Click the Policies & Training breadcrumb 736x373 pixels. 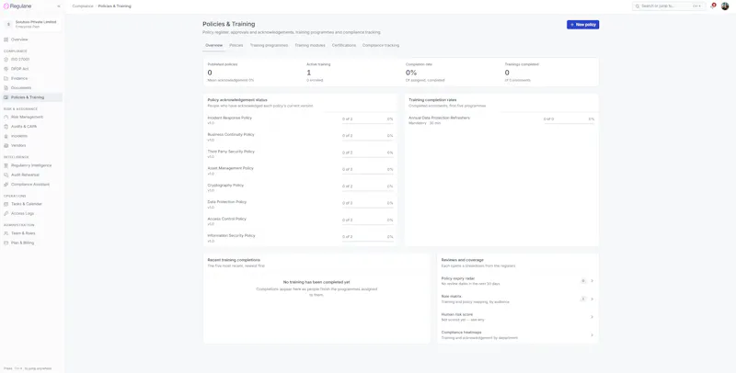[114, 6]
